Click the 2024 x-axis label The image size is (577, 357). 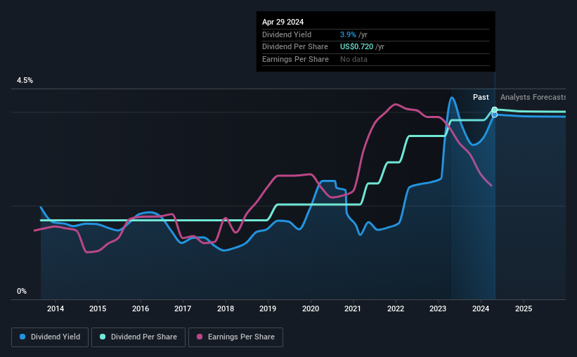(x=481, y=309)
